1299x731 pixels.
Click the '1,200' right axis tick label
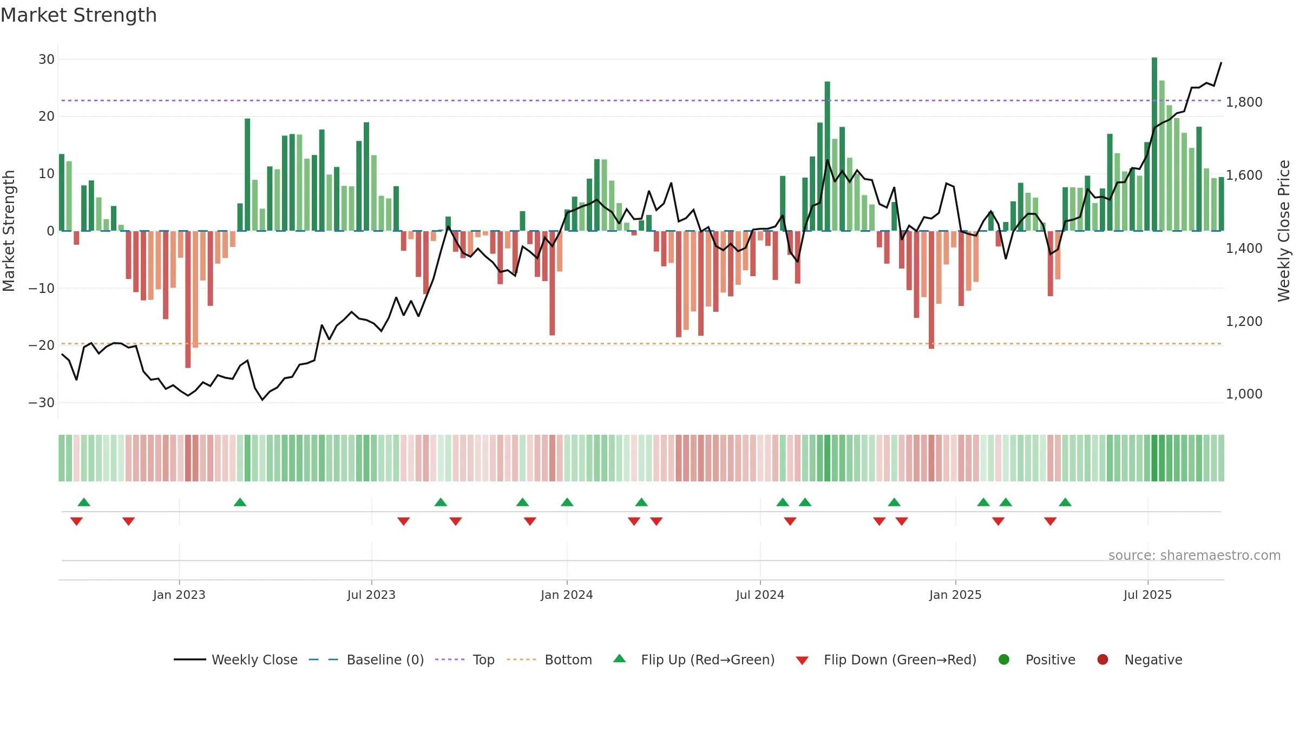[1244, 321]
